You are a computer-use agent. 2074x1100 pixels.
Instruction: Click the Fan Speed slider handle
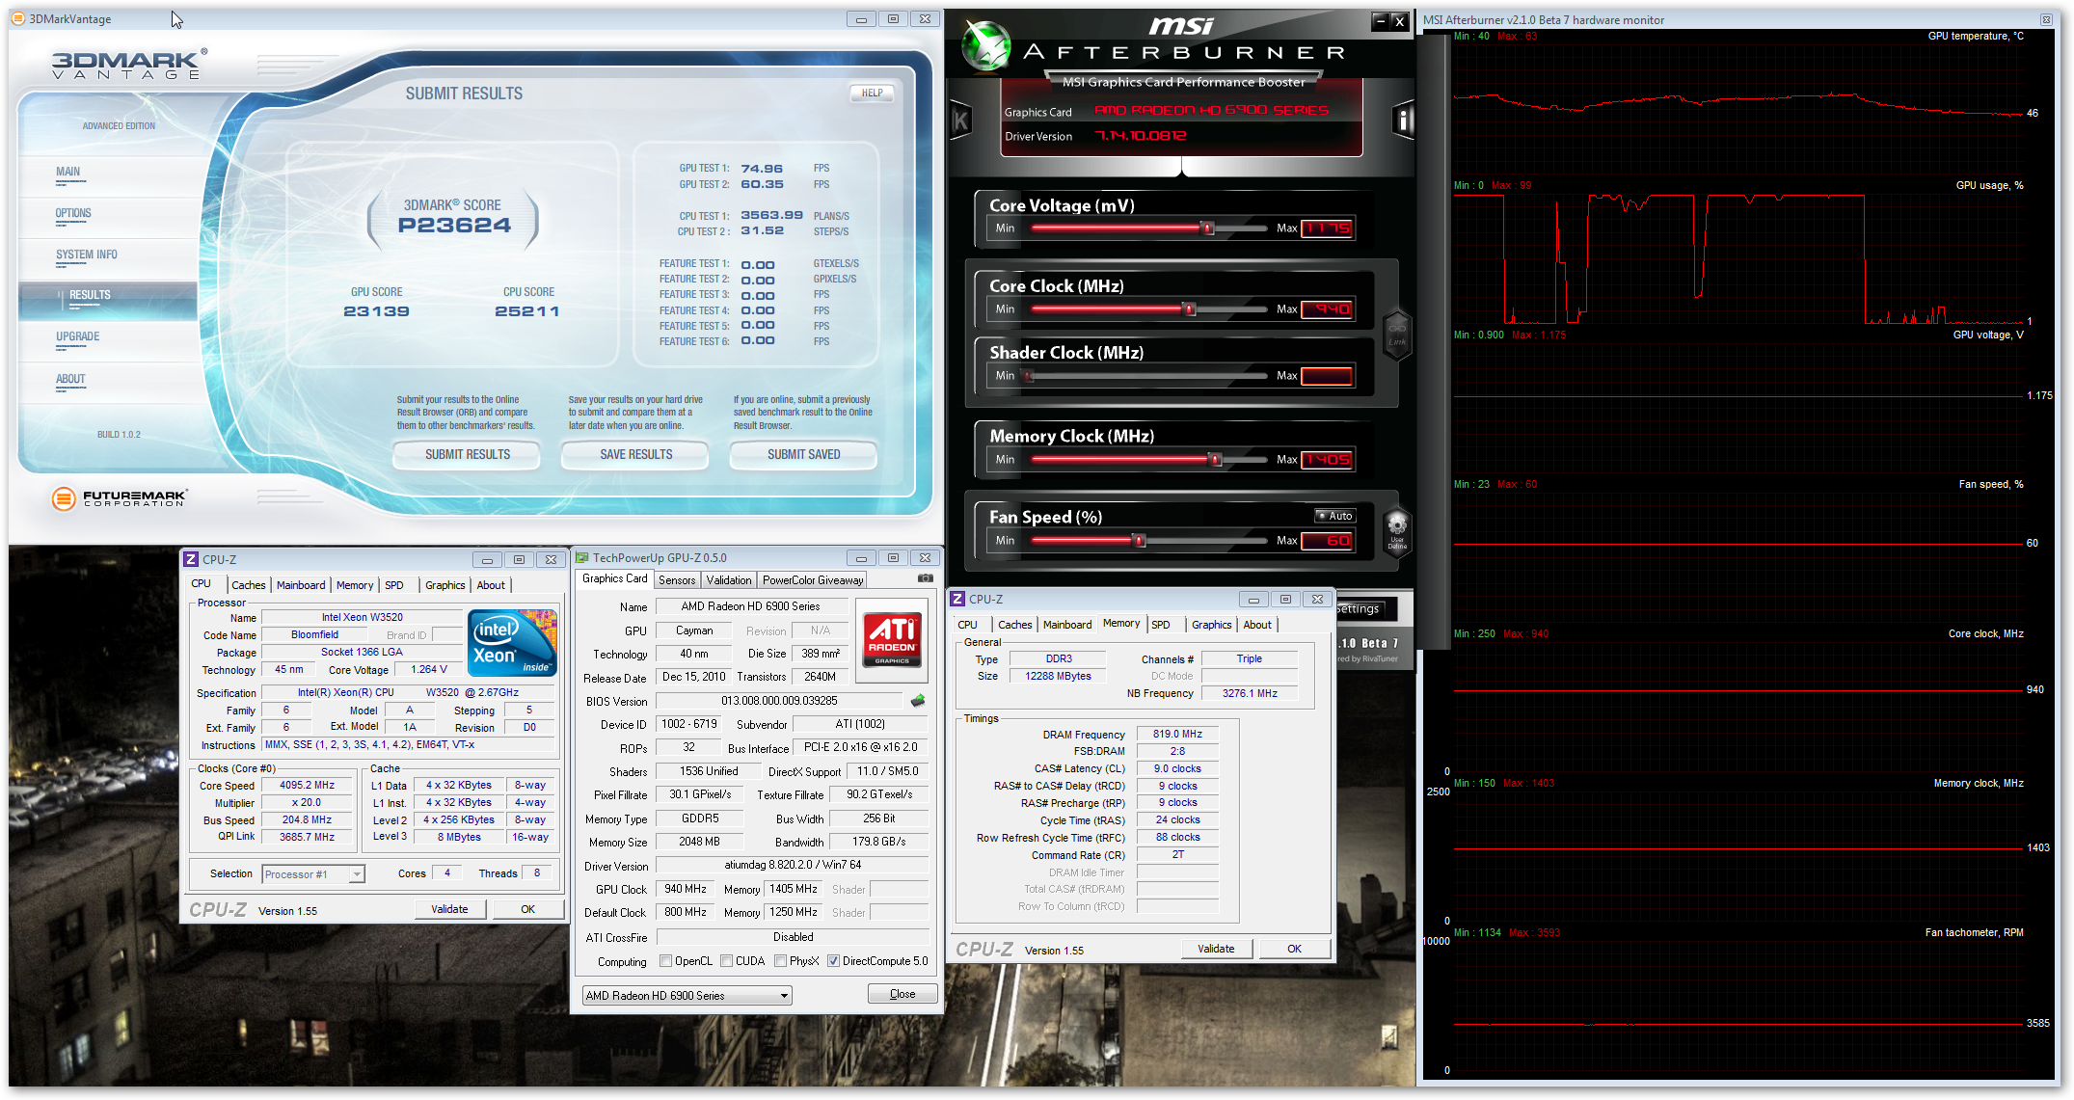1140,541
